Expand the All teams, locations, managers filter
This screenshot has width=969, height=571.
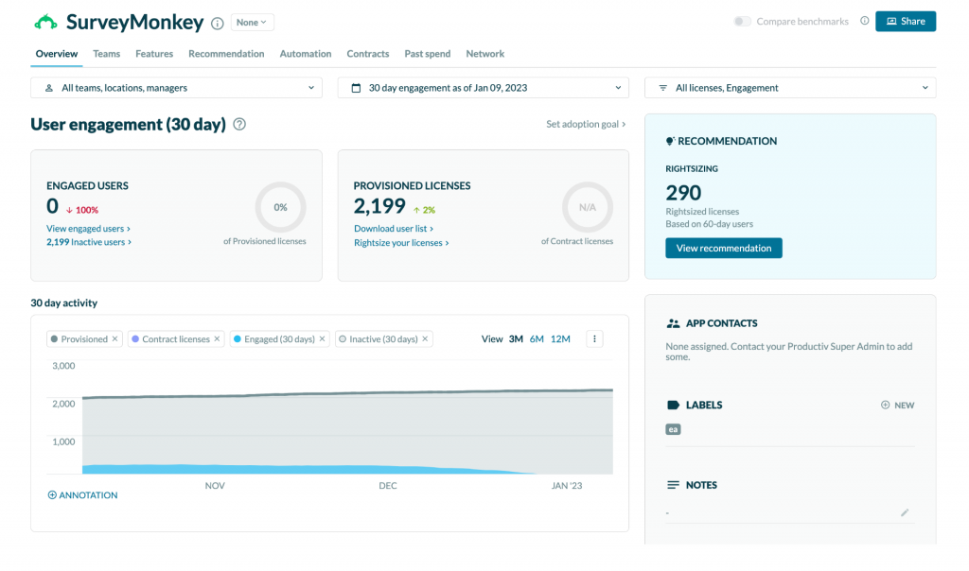(176, 88)
